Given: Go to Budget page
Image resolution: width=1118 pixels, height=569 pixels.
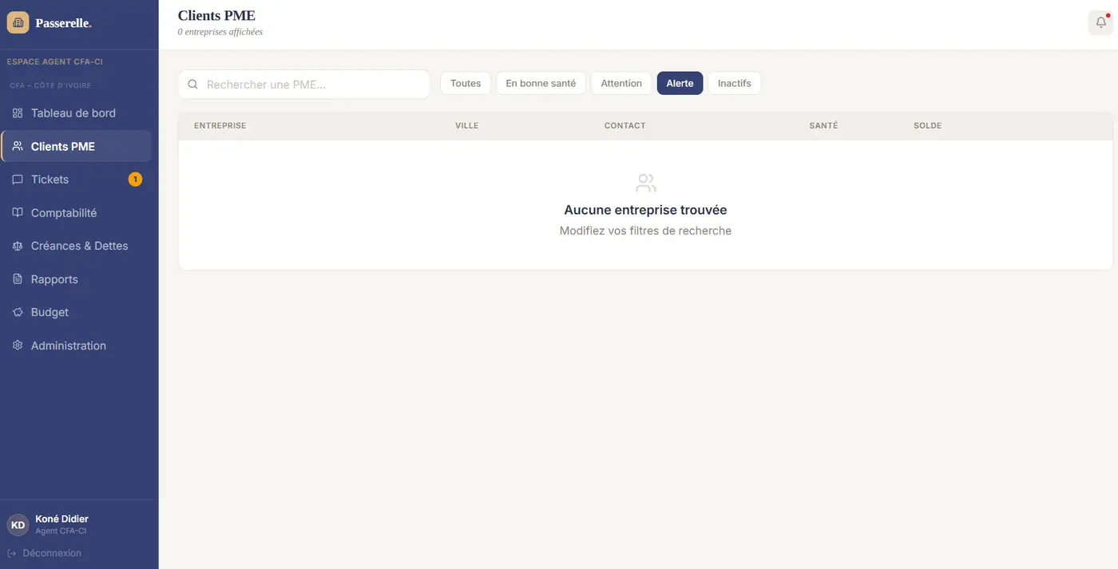Looking at the screenshot, I should (x=77, y=312).
